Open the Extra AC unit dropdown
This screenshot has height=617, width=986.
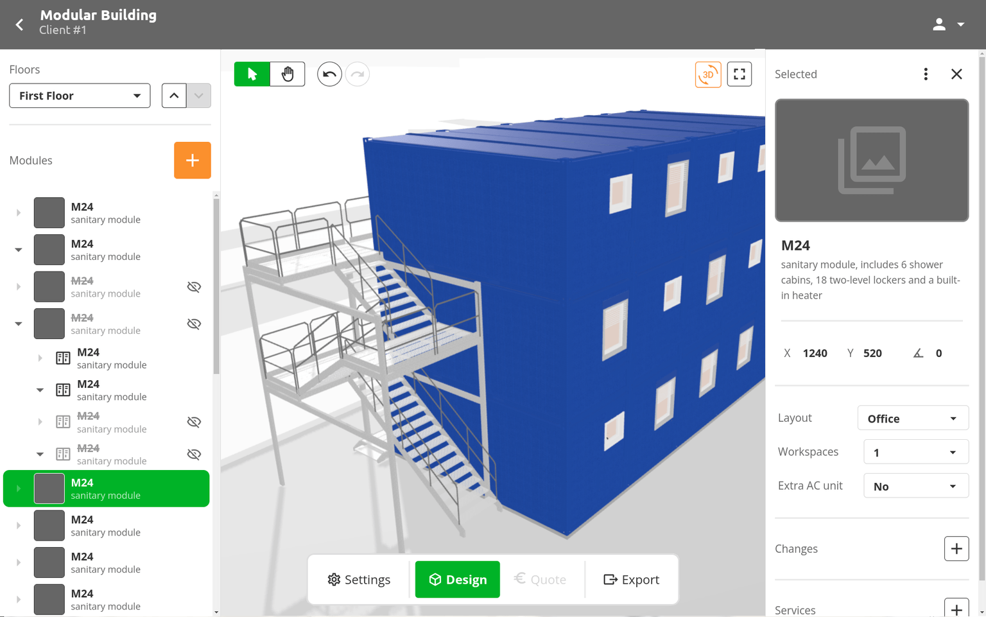(916, 485)
